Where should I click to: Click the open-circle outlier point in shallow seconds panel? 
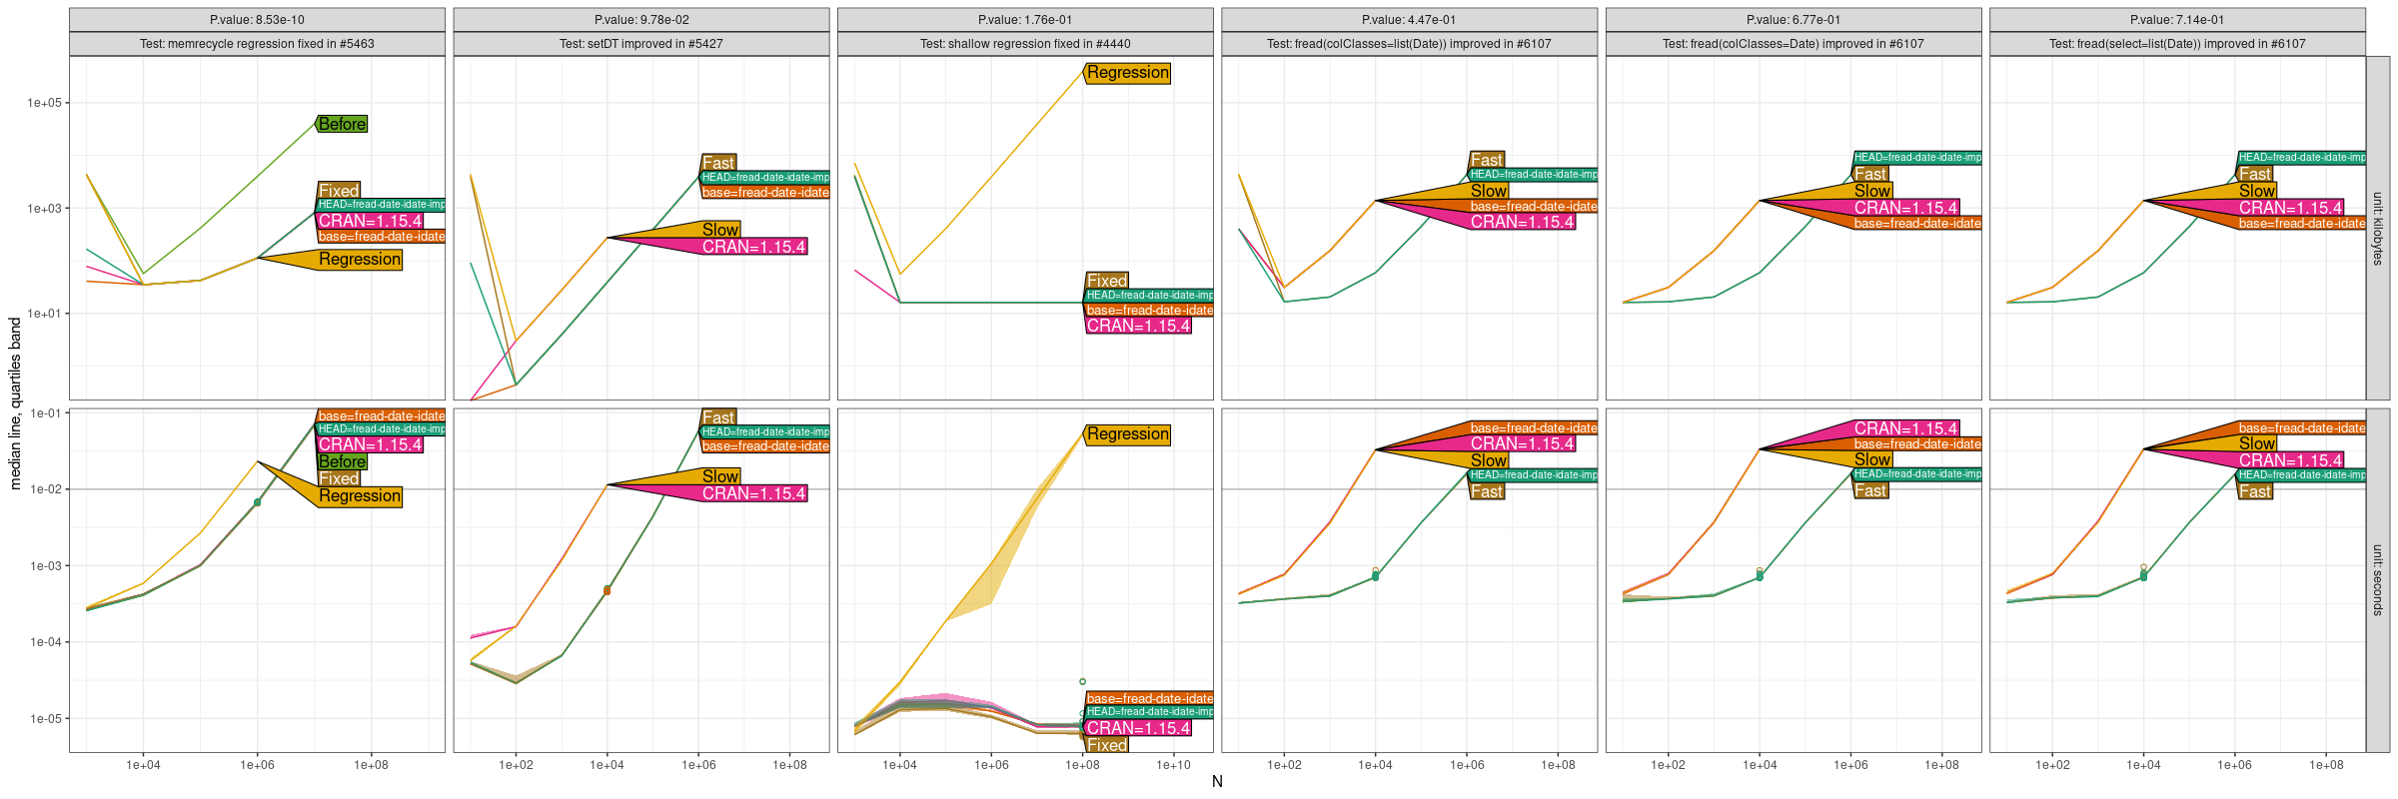tap(1082, 682)
